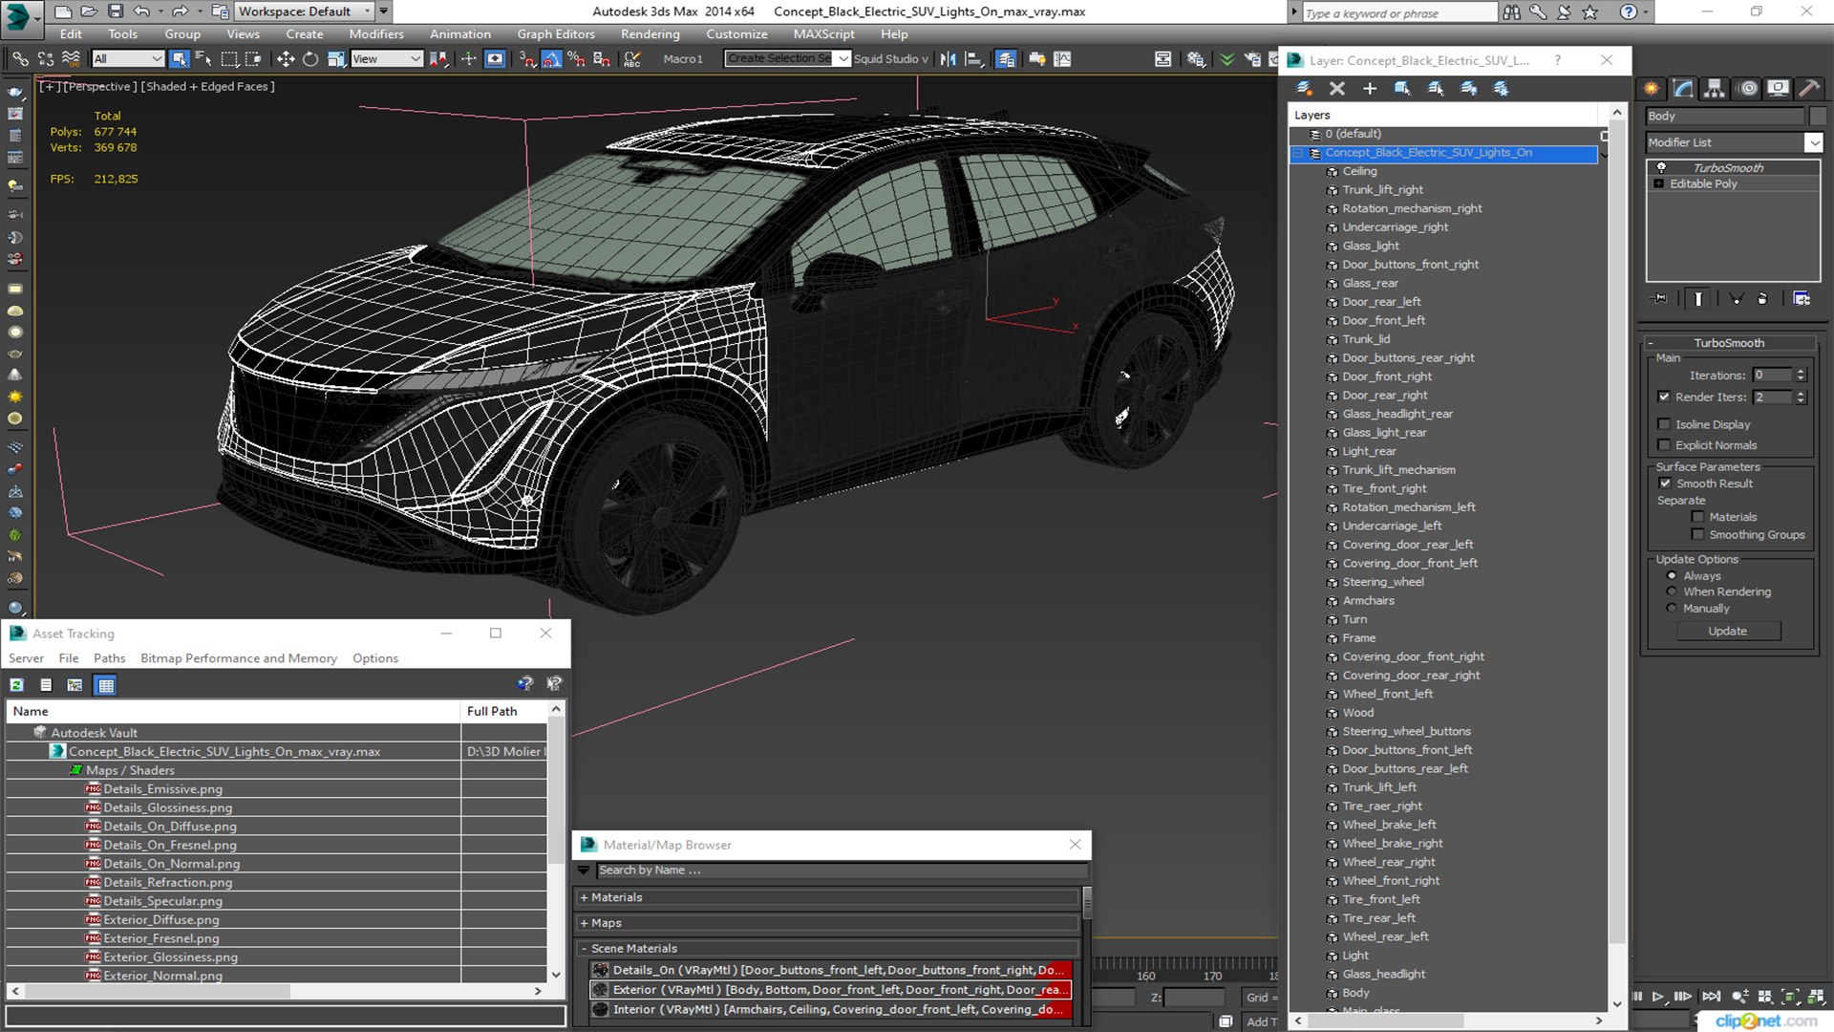
Task: Select the Select and Move tool
Action: click(285, 59)
